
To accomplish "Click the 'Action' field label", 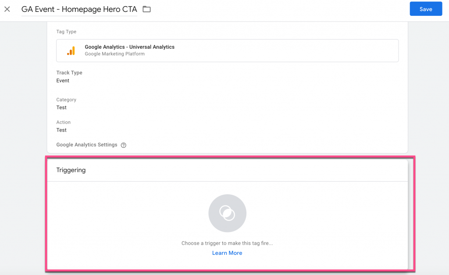I will tap(63, 122).
